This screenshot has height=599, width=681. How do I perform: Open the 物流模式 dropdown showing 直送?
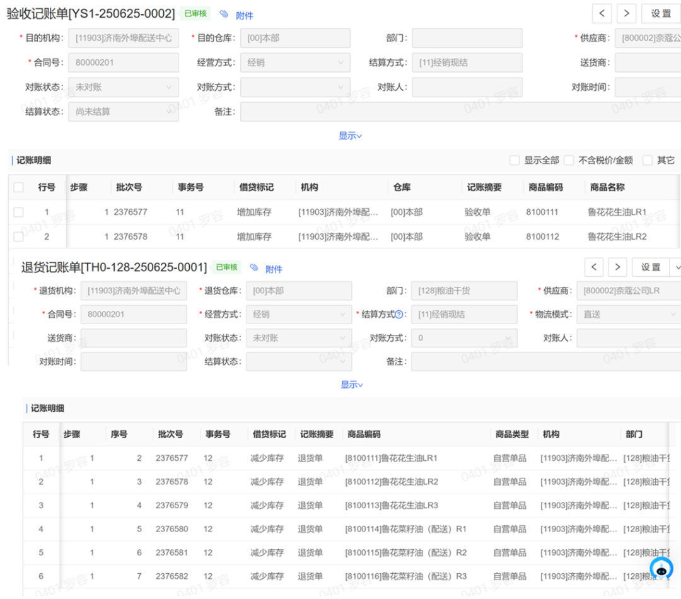click(628, 314)
